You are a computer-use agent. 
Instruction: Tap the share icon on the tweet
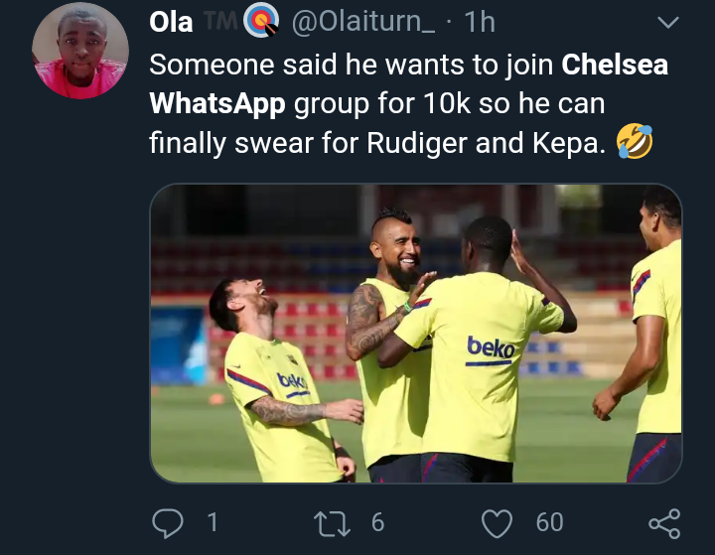click(x=662, y=522)
